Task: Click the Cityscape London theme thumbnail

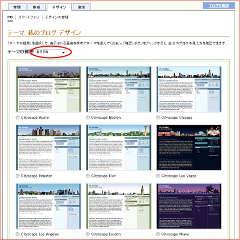Action: point(119,206)
